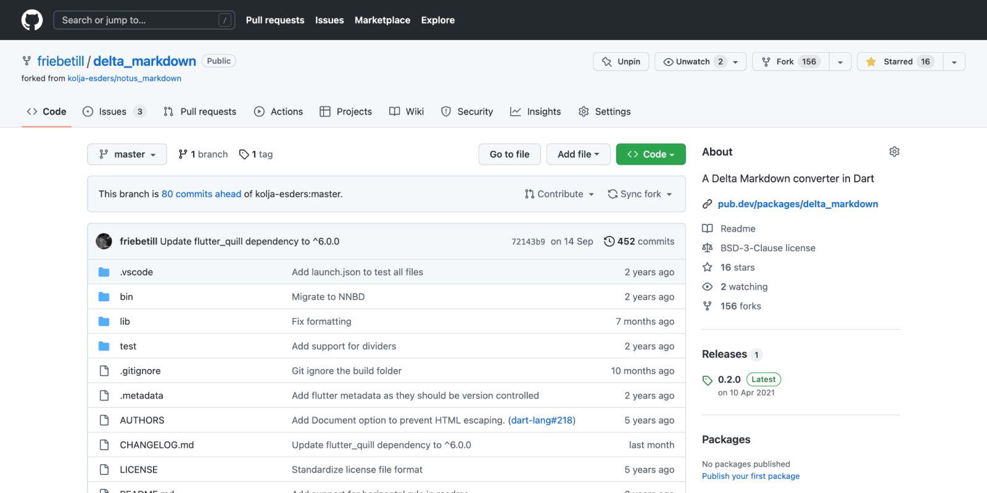Switch to the Wiki tab
Viewport: 987px width, 493px height.
point(407,112)
